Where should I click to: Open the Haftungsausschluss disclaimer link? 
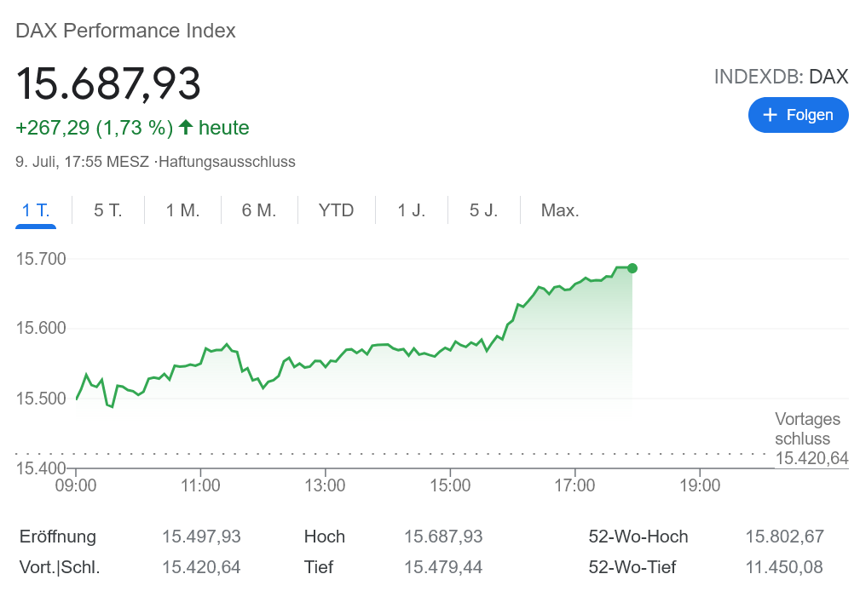(227, 162)
